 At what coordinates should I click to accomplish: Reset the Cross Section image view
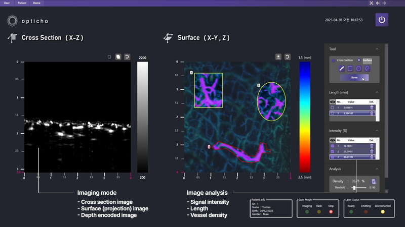tap(127, 57)
